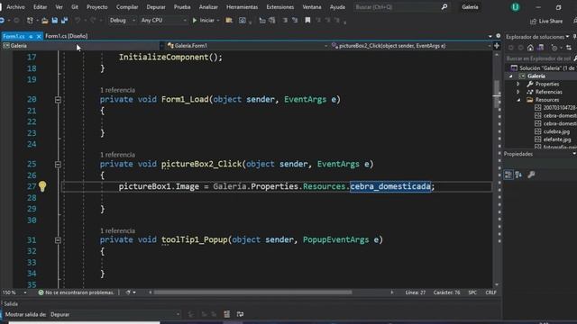Click the Undo arrow icon
Screen dimensions: 577x324
(x=78, y=21)
